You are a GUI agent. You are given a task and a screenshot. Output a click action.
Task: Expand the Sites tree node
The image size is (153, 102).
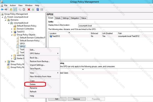[x=6, y=61]
